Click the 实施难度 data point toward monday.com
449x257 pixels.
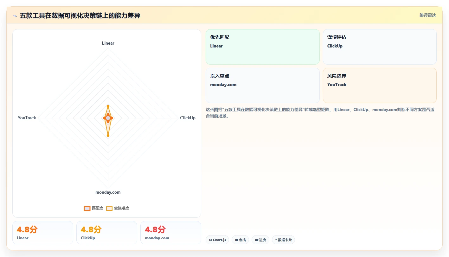click(x=108, y=135)
